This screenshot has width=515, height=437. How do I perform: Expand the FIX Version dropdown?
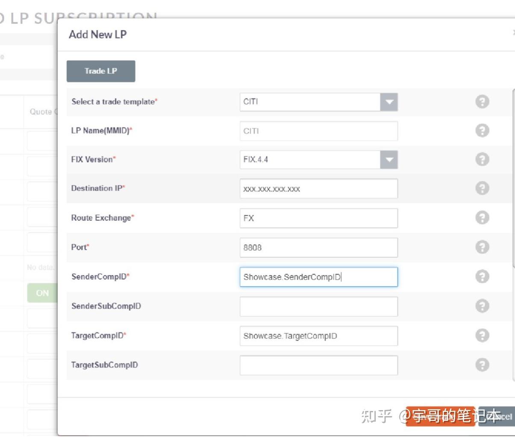pyautogui.click(x=389, y=160)
